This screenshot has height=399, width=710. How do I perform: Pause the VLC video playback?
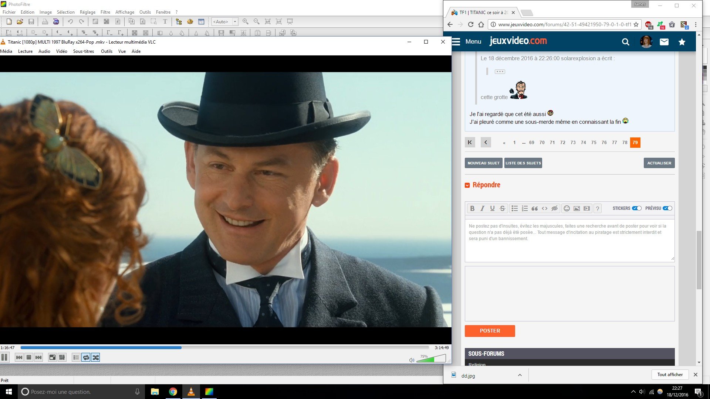pyautogui.click(x=4, y=357)
